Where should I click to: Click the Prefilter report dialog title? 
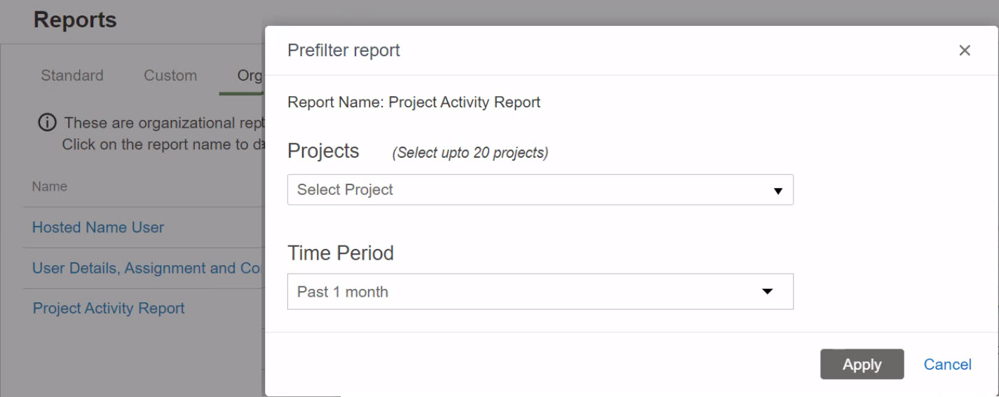point(344,51)
